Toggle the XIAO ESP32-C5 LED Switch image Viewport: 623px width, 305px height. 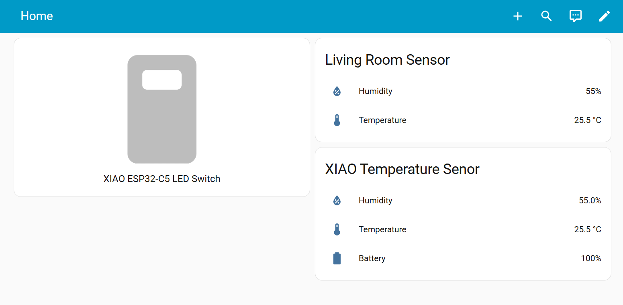click(162, 109)
